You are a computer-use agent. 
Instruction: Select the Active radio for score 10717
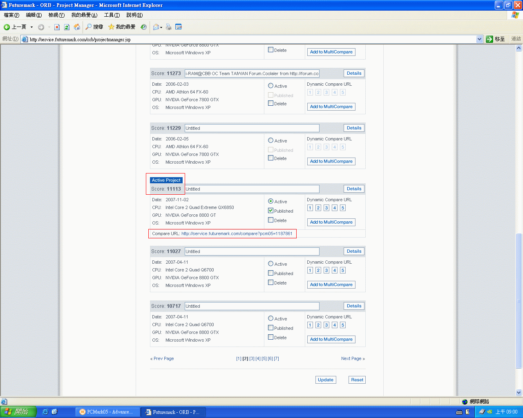[x=270, y=318]
